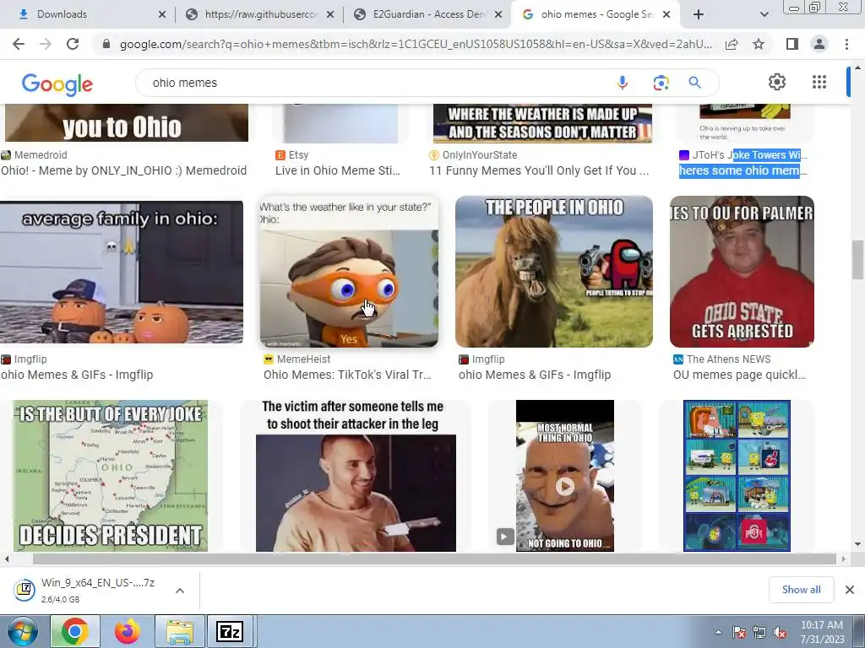Open the Google apps grid
The image size is (865, 648).
point(819,82)
